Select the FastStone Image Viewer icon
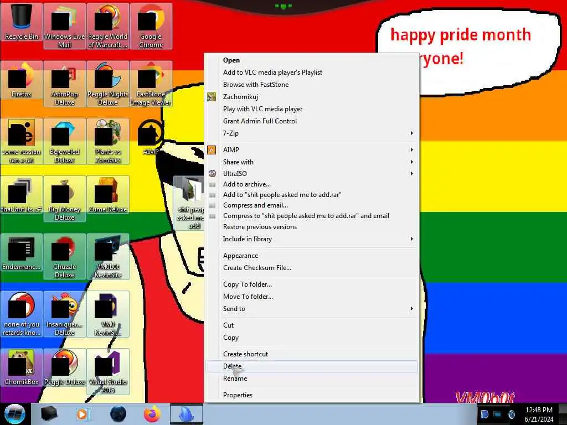The image size is (567, 425). pyautogui.click(x=151, y=84)
